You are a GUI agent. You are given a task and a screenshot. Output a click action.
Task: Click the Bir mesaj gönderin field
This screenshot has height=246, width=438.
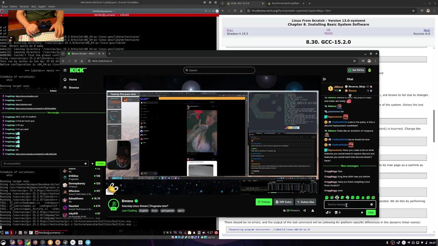(x=44, y=164)
